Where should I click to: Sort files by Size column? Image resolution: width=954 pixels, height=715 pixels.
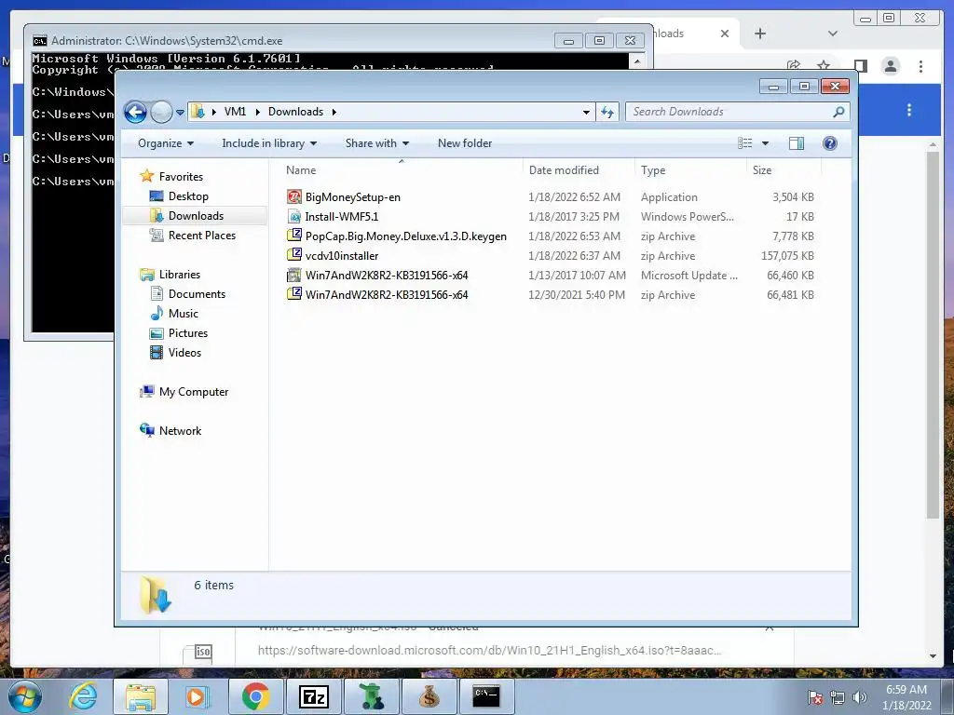coord(784,170)
